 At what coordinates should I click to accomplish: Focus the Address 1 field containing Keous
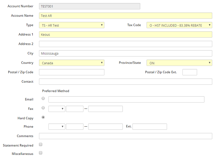(x=126, y=35)
